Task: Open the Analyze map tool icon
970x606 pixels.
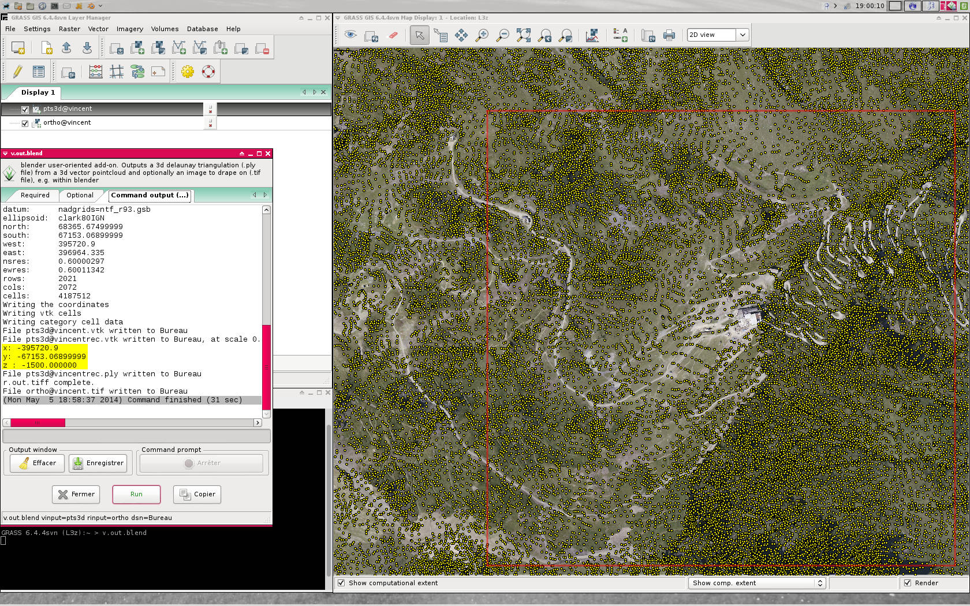Action: pyautogui.click(x=592, y=35)
